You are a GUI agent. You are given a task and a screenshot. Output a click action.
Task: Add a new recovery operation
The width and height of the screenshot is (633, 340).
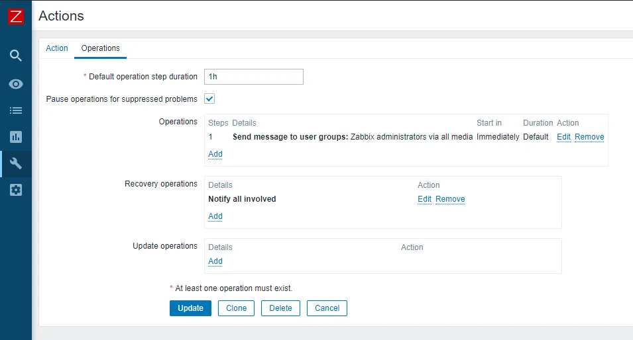[x=215, y=216]
